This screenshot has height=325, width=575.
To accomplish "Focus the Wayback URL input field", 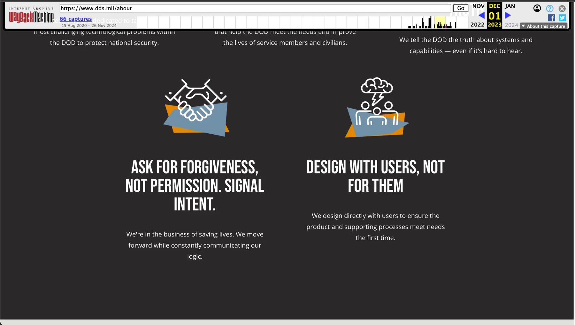I will (x=255, y=8).
